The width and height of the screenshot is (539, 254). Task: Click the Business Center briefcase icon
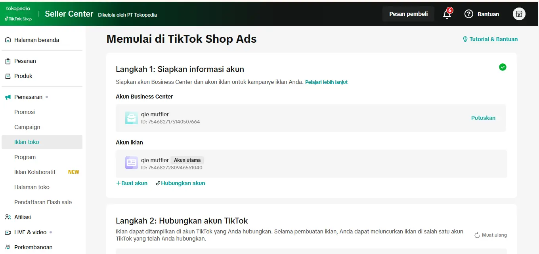[x=132, y=118]
